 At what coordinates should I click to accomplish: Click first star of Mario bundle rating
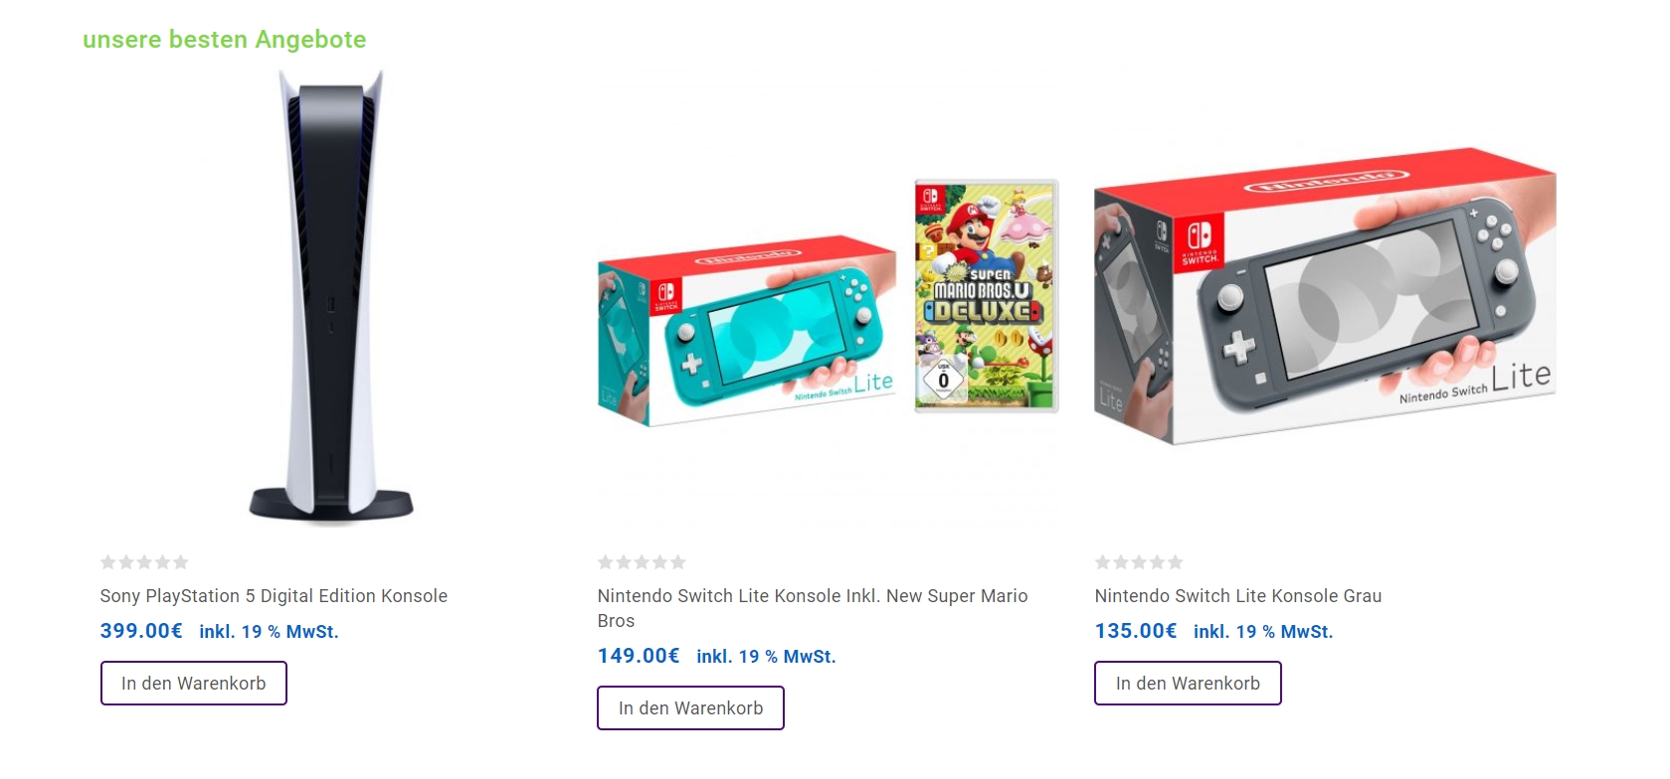[606, 562]
